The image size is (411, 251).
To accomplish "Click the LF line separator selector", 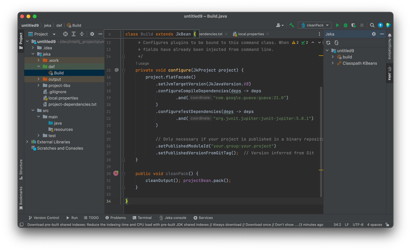I will (347, 225).
